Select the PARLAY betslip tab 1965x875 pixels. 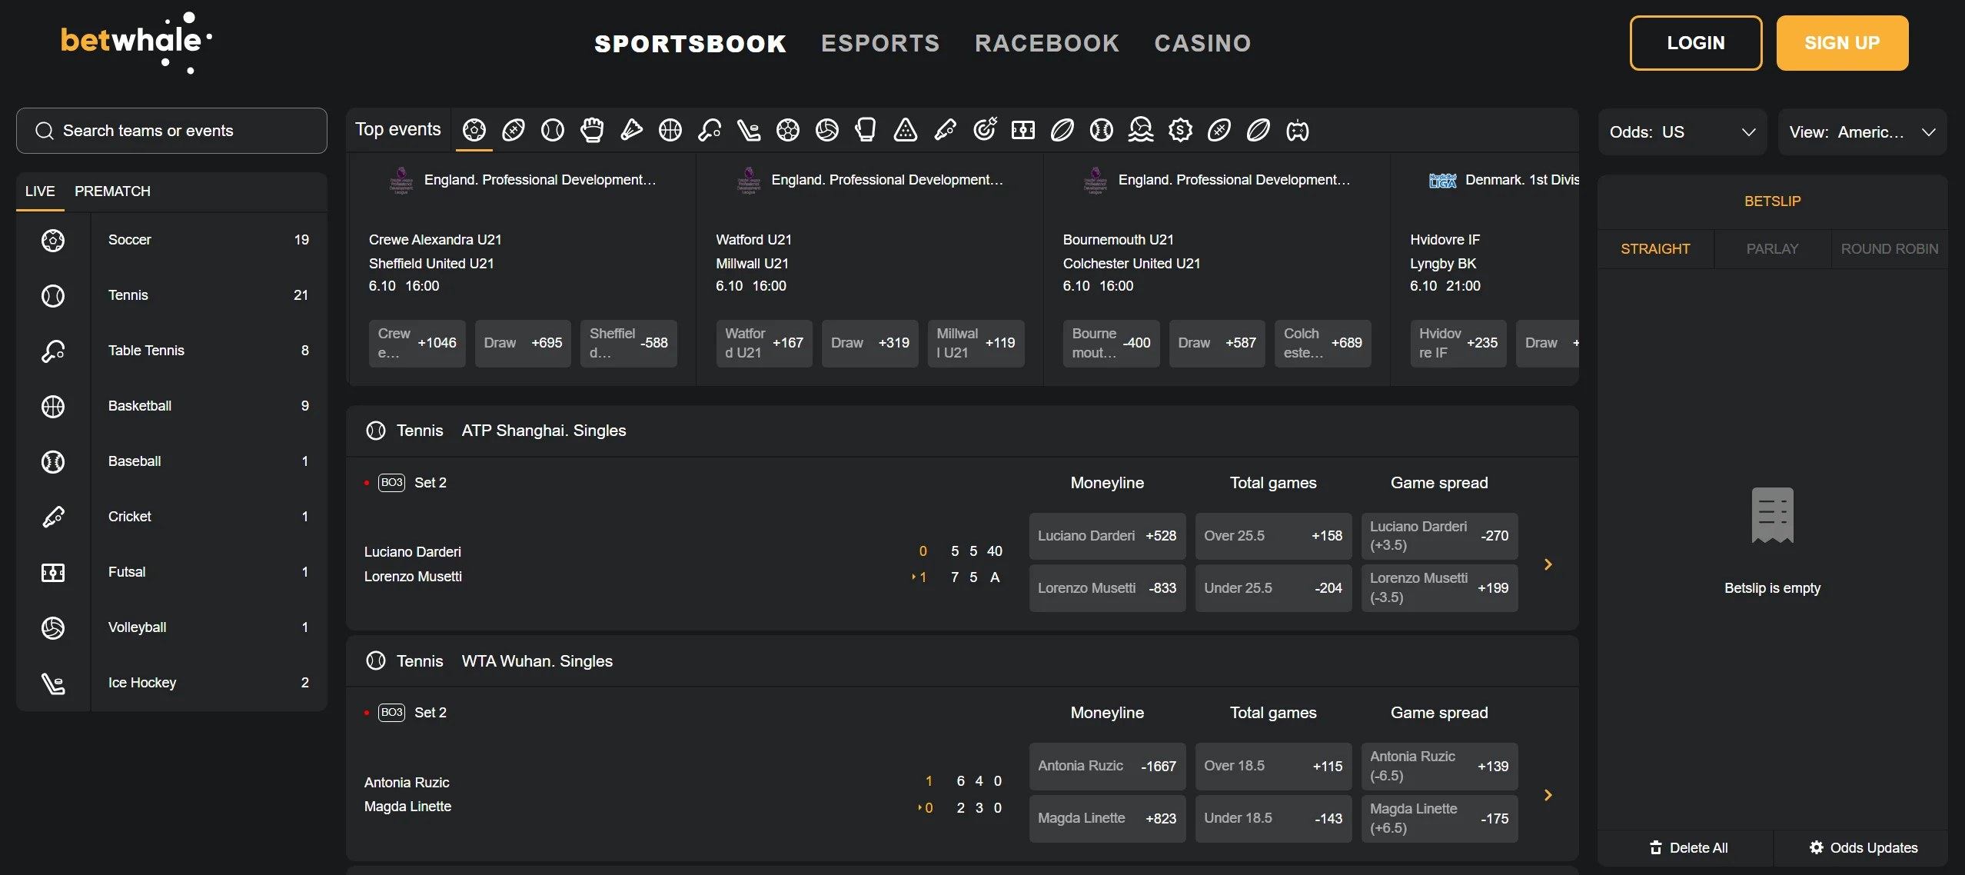click(x=1772, y=249)
